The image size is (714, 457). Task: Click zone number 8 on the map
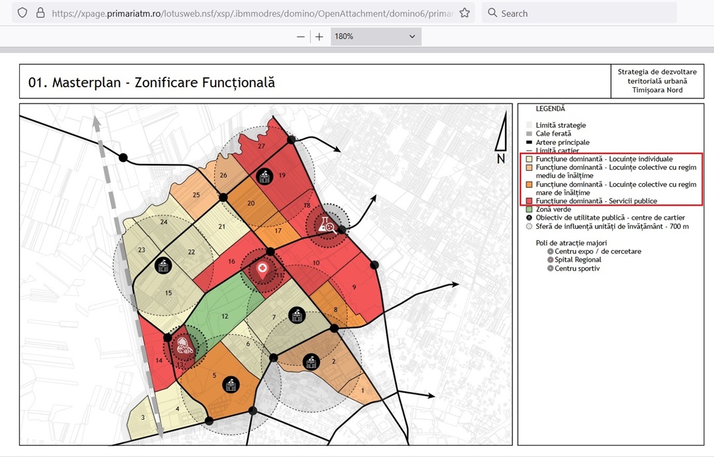(x=336, y=310)
